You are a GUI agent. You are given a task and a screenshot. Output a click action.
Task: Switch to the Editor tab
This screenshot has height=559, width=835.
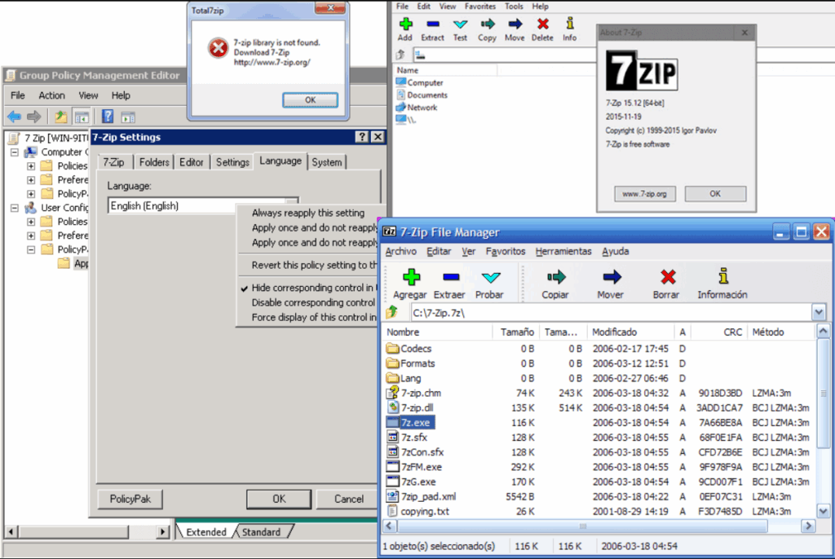[x=191, y=162]
